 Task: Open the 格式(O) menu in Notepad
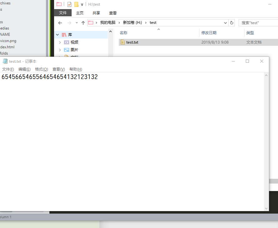point(41,69)
